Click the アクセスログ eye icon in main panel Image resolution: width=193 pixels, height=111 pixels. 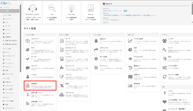130,59
